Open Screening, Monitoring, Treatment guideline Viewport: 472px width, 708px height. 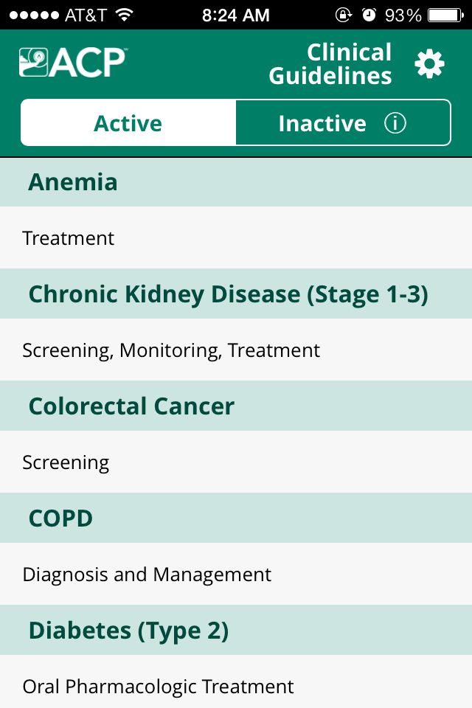click(x=236, y=350)
